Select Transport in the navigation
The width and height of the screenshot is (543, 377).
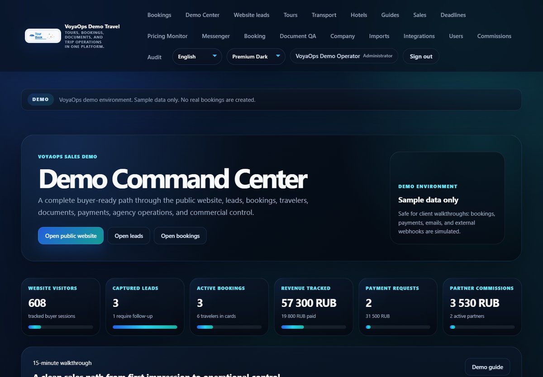324,15
